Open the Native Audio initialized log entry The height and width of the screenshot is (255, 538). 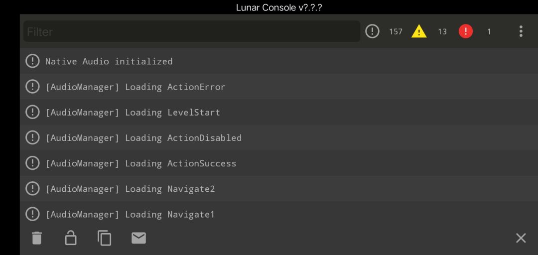point(278,61)
